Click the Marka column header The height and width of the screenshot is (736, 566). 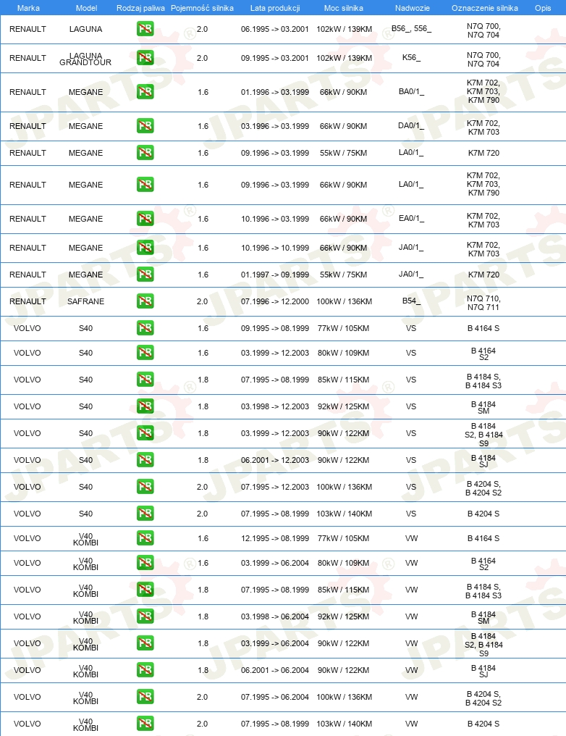coord(28,8)
